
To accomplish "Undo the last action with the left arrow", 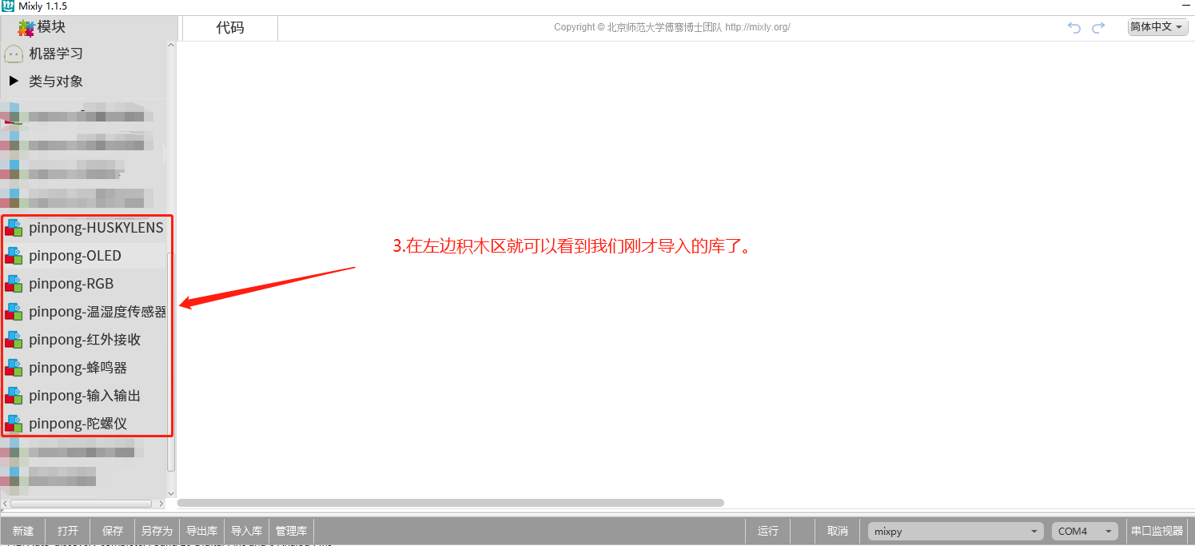I will pos(1074,27).
